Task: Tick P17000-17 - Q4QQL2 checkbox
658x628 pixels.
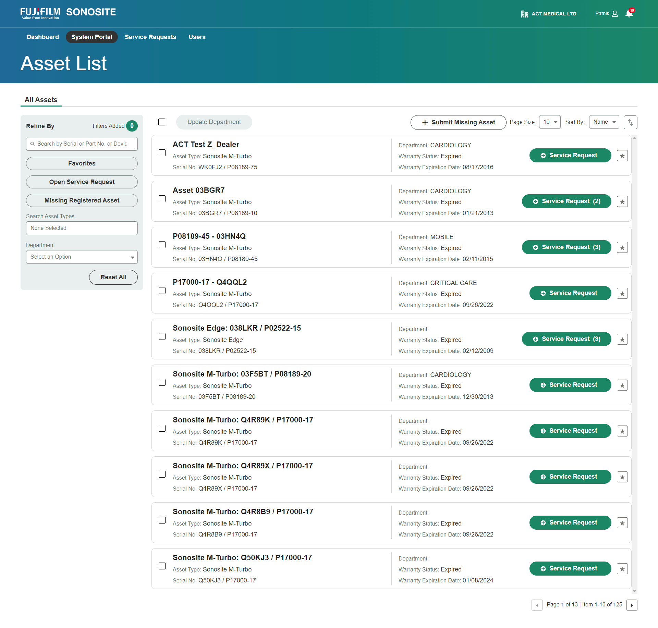Action: [x=162, y=291]
